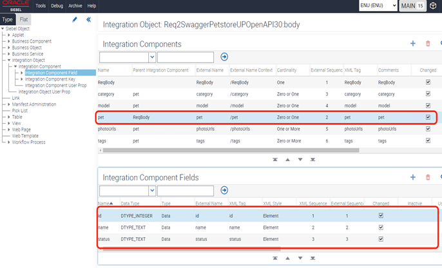Collapse the object explorer with double-chevron icon
442x268 pixels.
(x=88, y=19)
